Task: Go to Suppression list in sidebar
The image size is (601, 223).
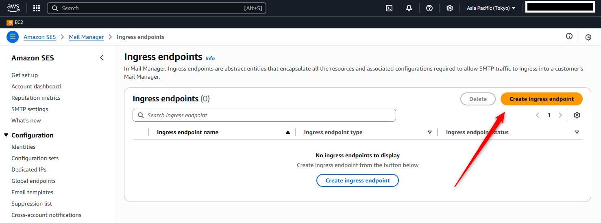Action: [x=32, y=204]
